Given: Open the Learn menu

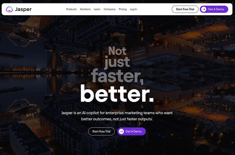Looking at the screenshot, I should [97, 9].
